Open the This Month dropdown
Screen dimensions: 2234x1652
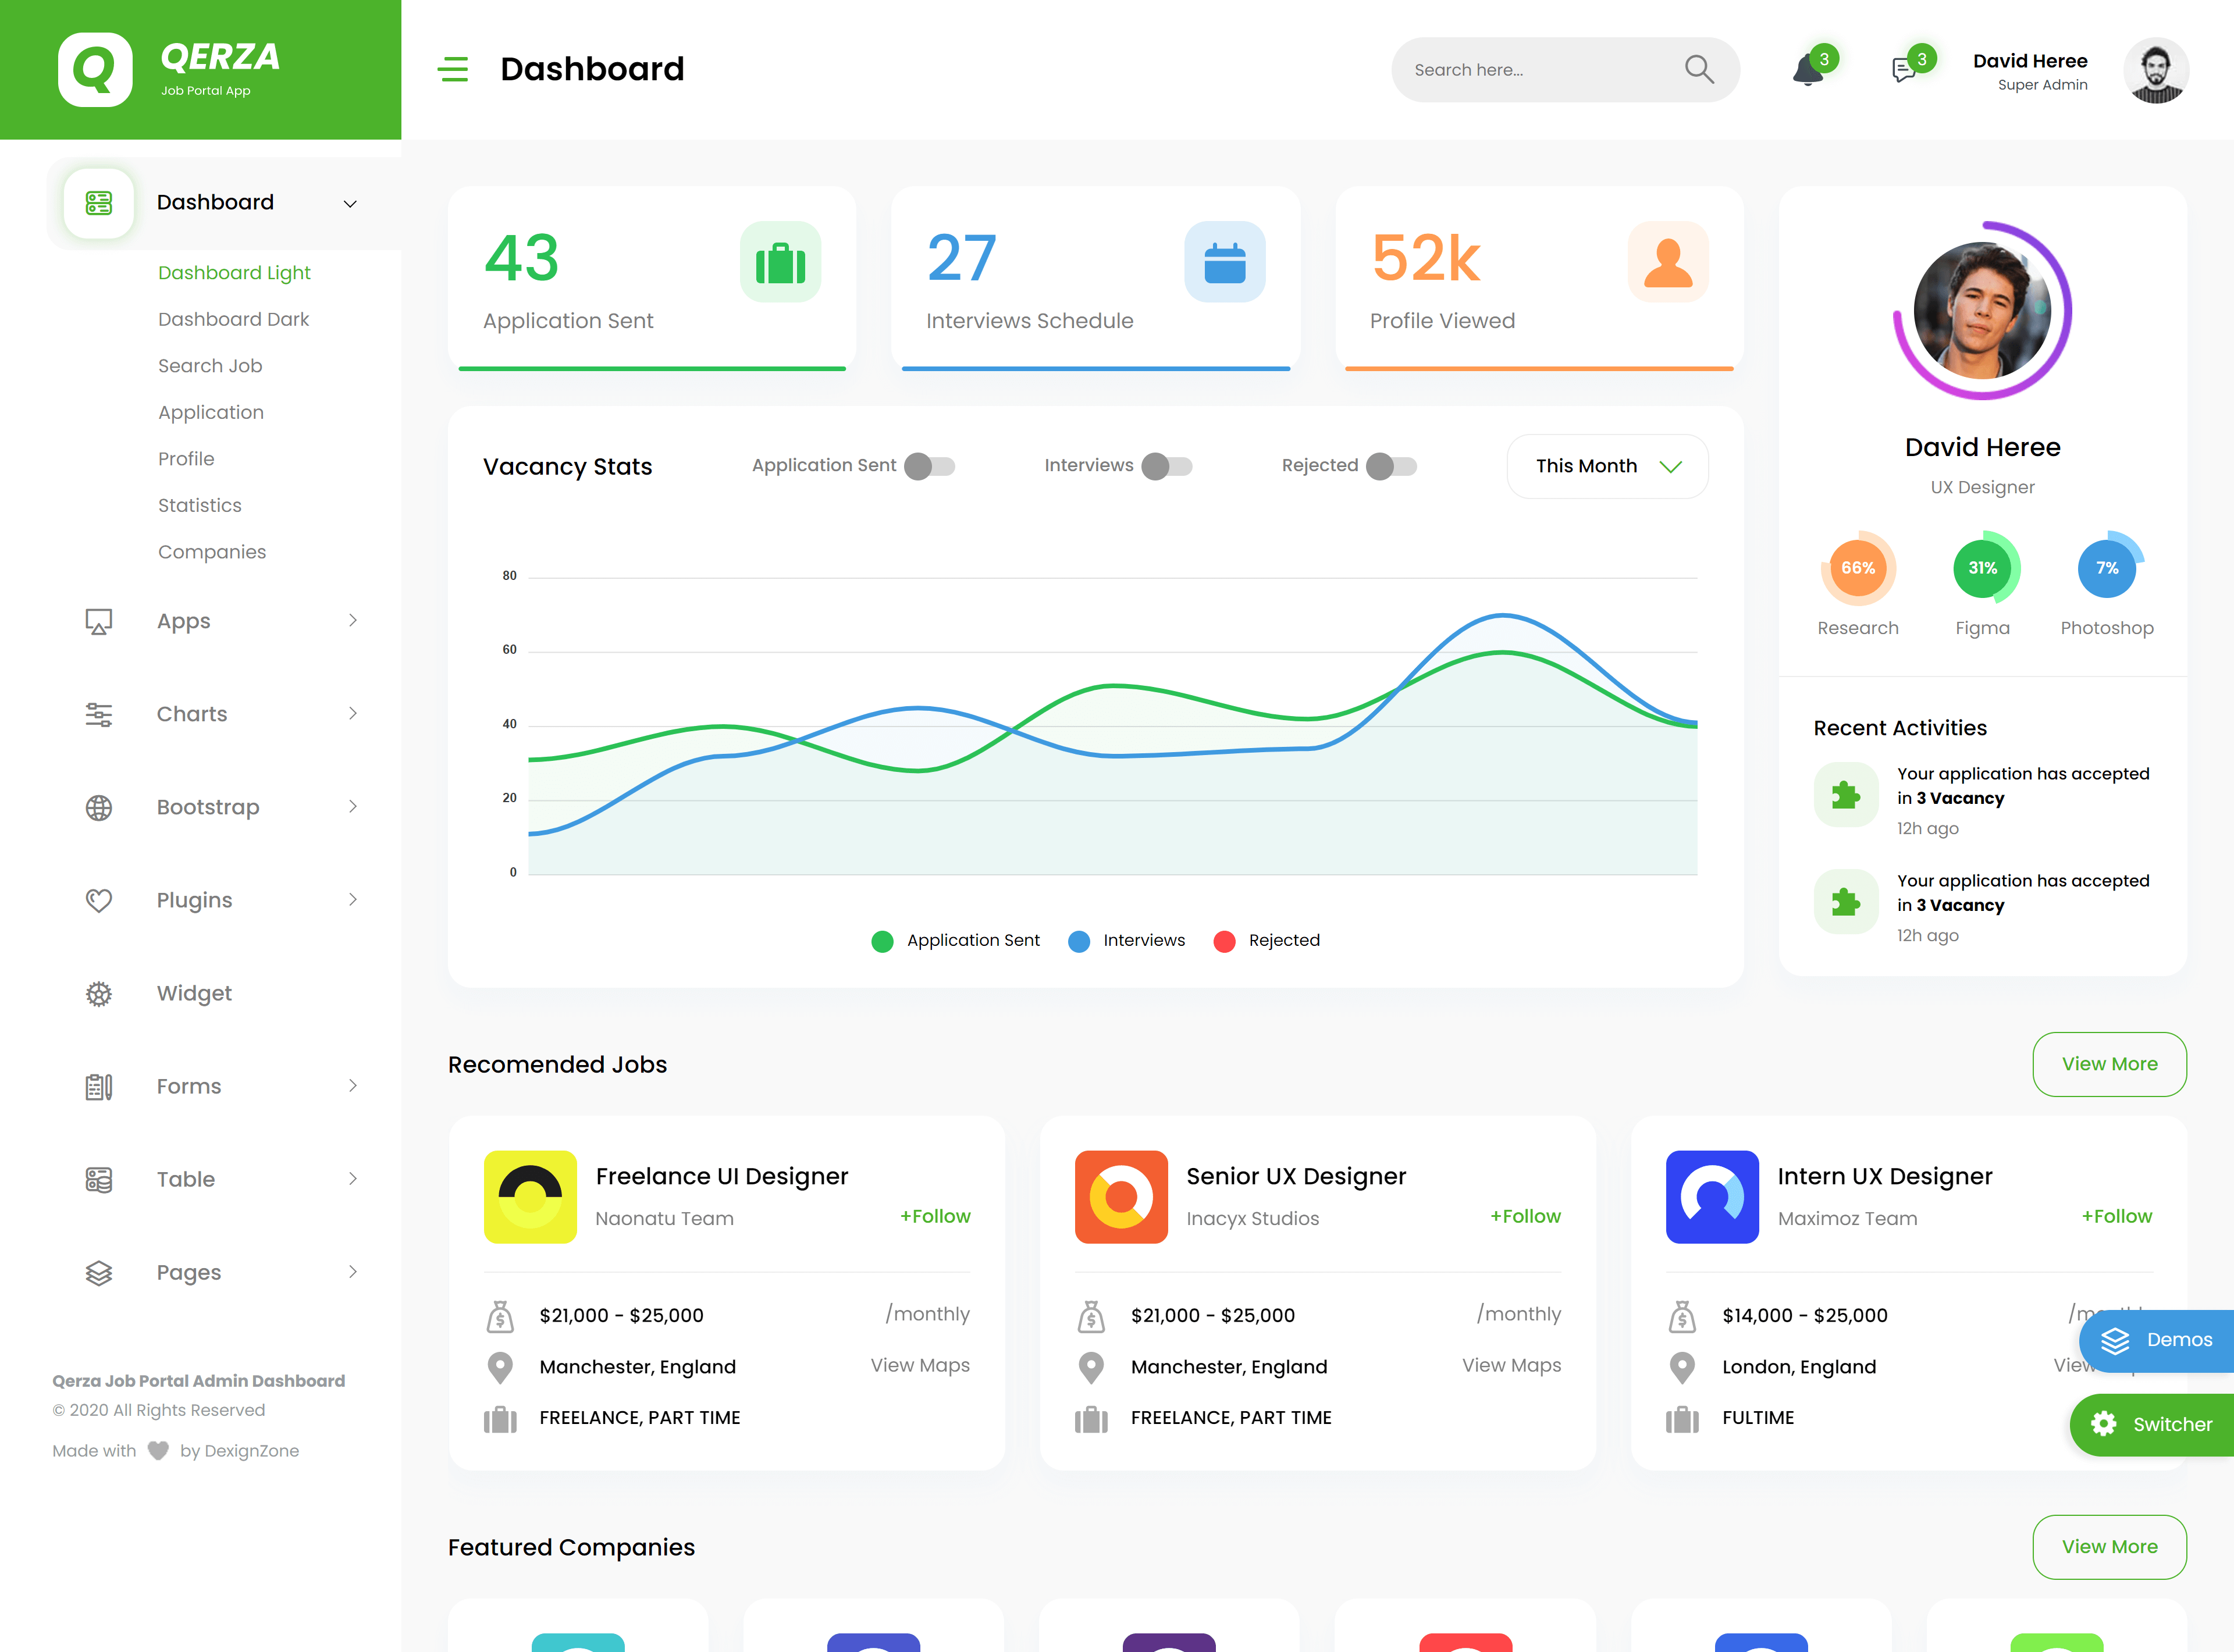(1607, 466)
